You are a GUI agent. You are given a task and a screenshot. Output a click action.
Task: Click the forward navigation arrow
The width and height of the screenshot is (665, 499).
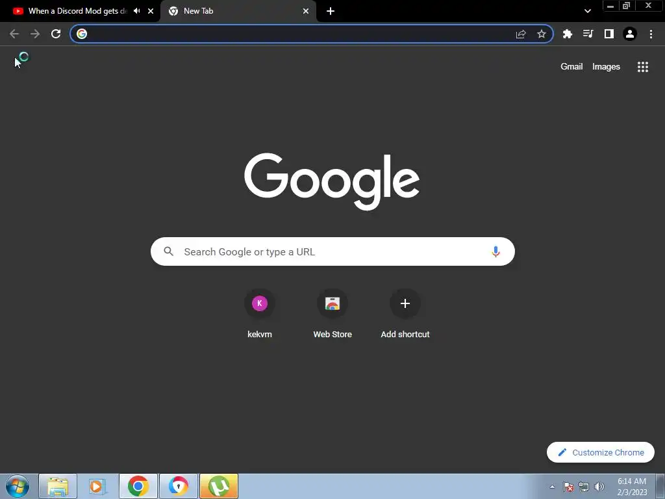click(x=35, y=34)
